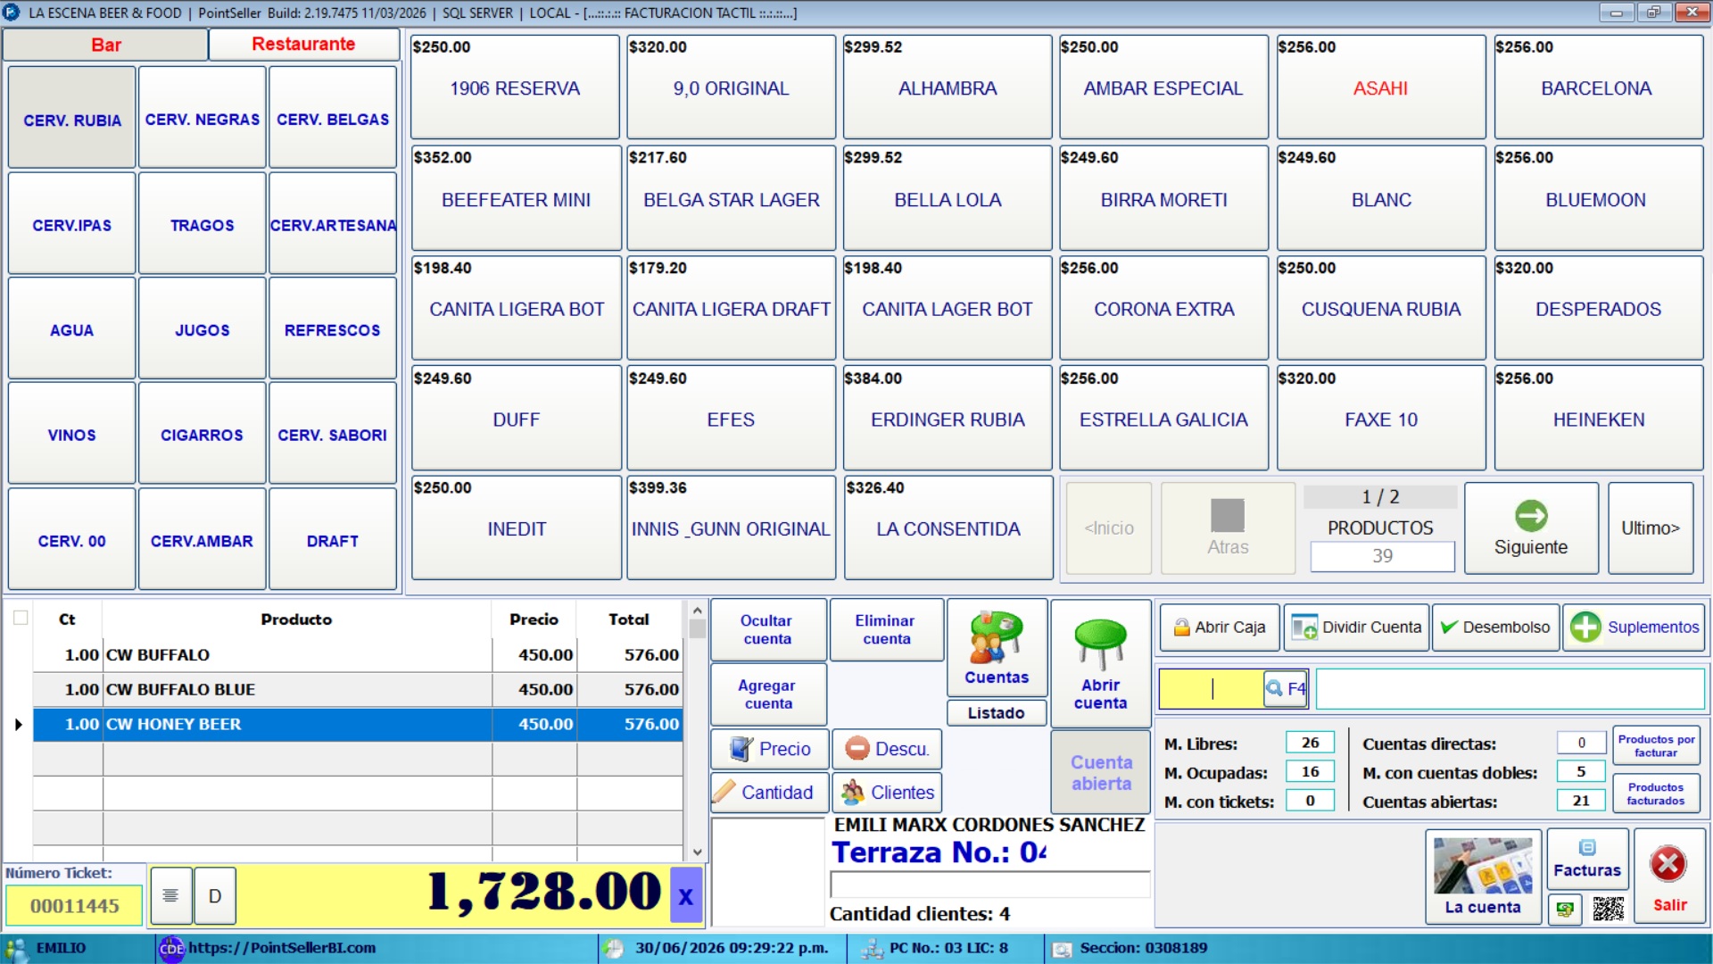Viewport: 1713px width, 964px height.
Task: Open Productos por facturar
Action: 1656,745
